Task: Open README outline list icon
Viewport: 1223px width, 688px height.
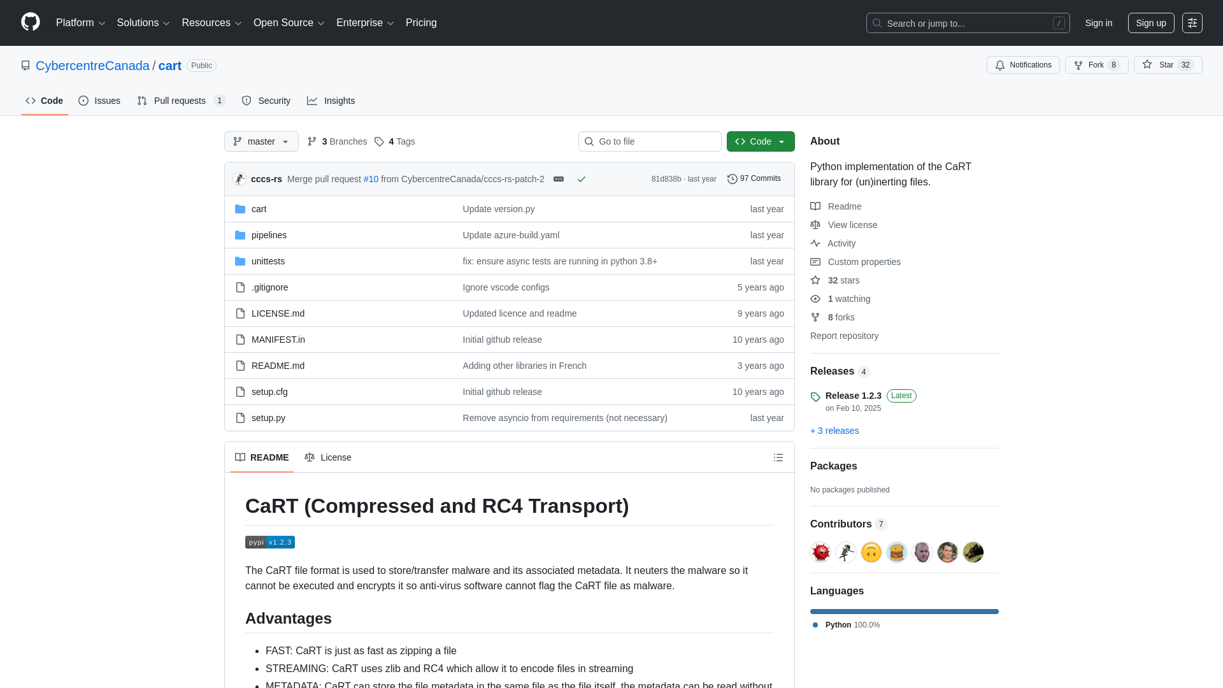Action: coord(778,457)
